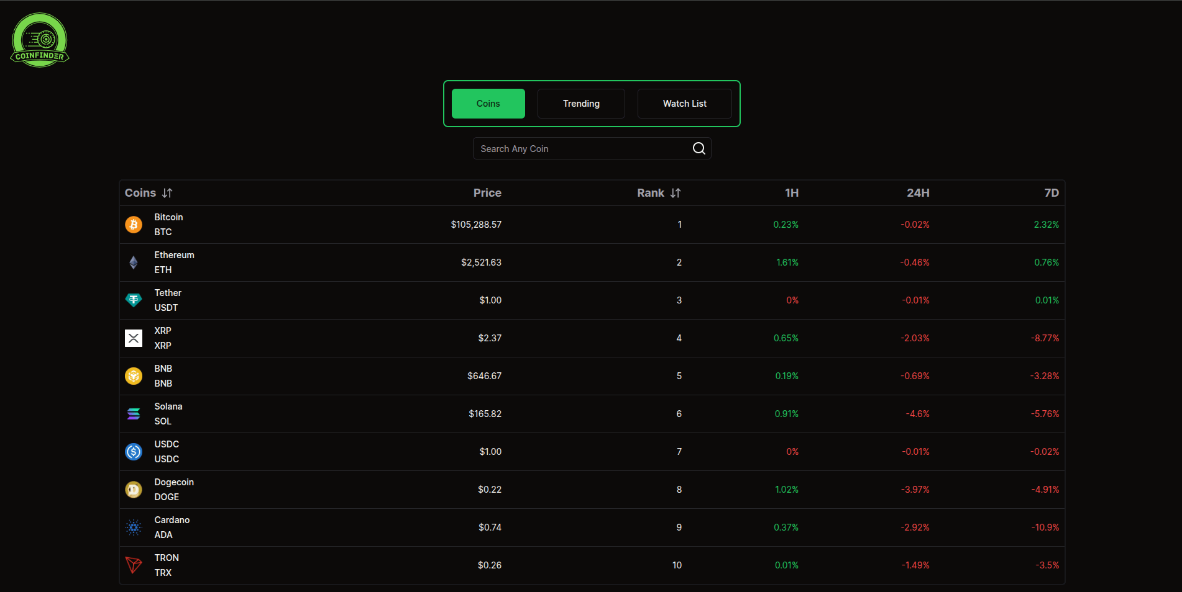The width and height of the screenshot is (1182, 592).
Task: Focus the Search Any Coin field
Action: (x=581, y=149)
